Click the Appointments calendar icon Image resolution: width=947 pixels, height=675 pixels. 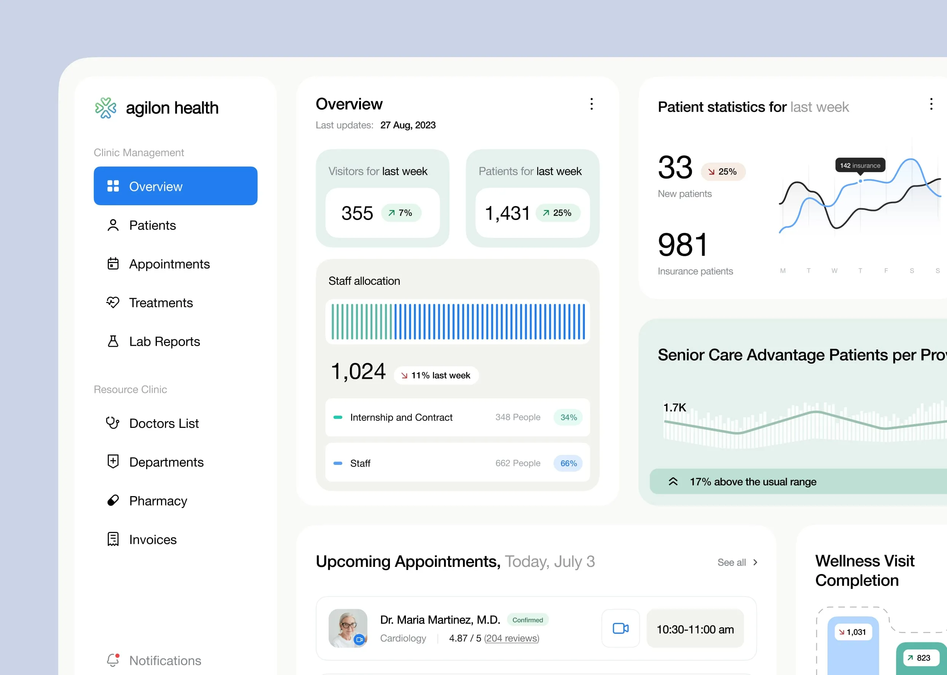click(113, 263)
